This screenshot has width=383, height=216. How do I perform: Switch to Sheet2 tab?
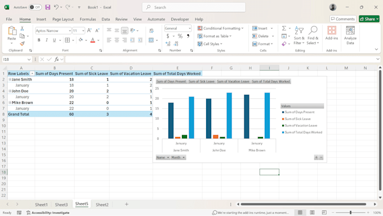(102, 205)
